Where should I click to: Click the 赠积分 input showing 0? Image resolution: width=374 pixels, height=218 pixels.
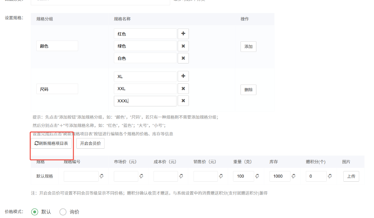pos(316,176)
